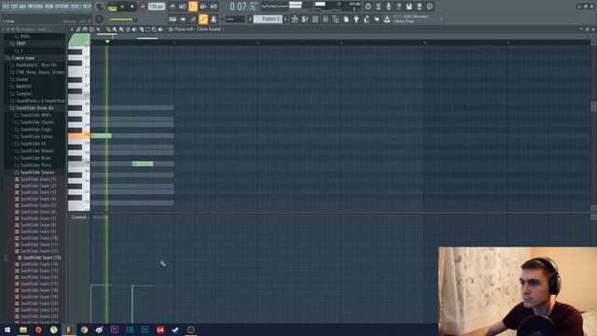Toggle typing keyboard to piano

pyautogui.click(x=173, y=19)
